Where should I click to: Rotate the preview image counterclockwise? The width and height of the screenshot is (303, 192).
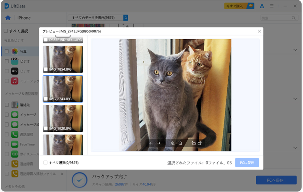194,143
